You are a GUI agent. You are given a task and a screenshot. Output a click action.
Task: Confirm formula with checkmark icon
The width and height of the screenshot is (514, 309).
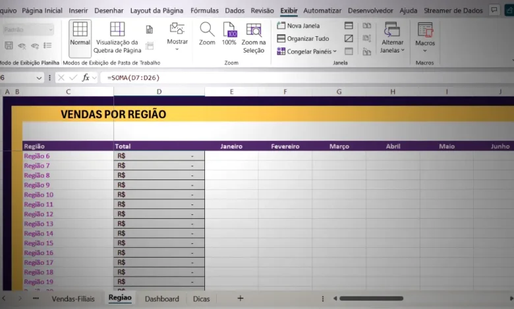[x=73, y=78]
